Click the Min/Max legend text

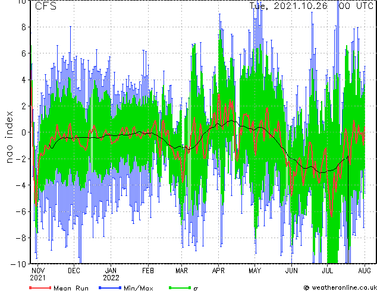pyautogui.click(x=139, y=287)
